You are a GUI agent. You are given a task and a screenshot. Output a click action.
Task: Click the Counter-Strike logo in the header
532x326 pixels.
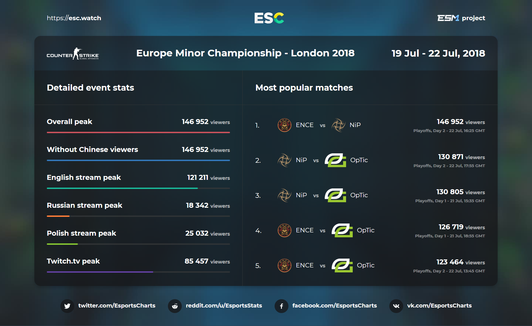tap(73, 54)
